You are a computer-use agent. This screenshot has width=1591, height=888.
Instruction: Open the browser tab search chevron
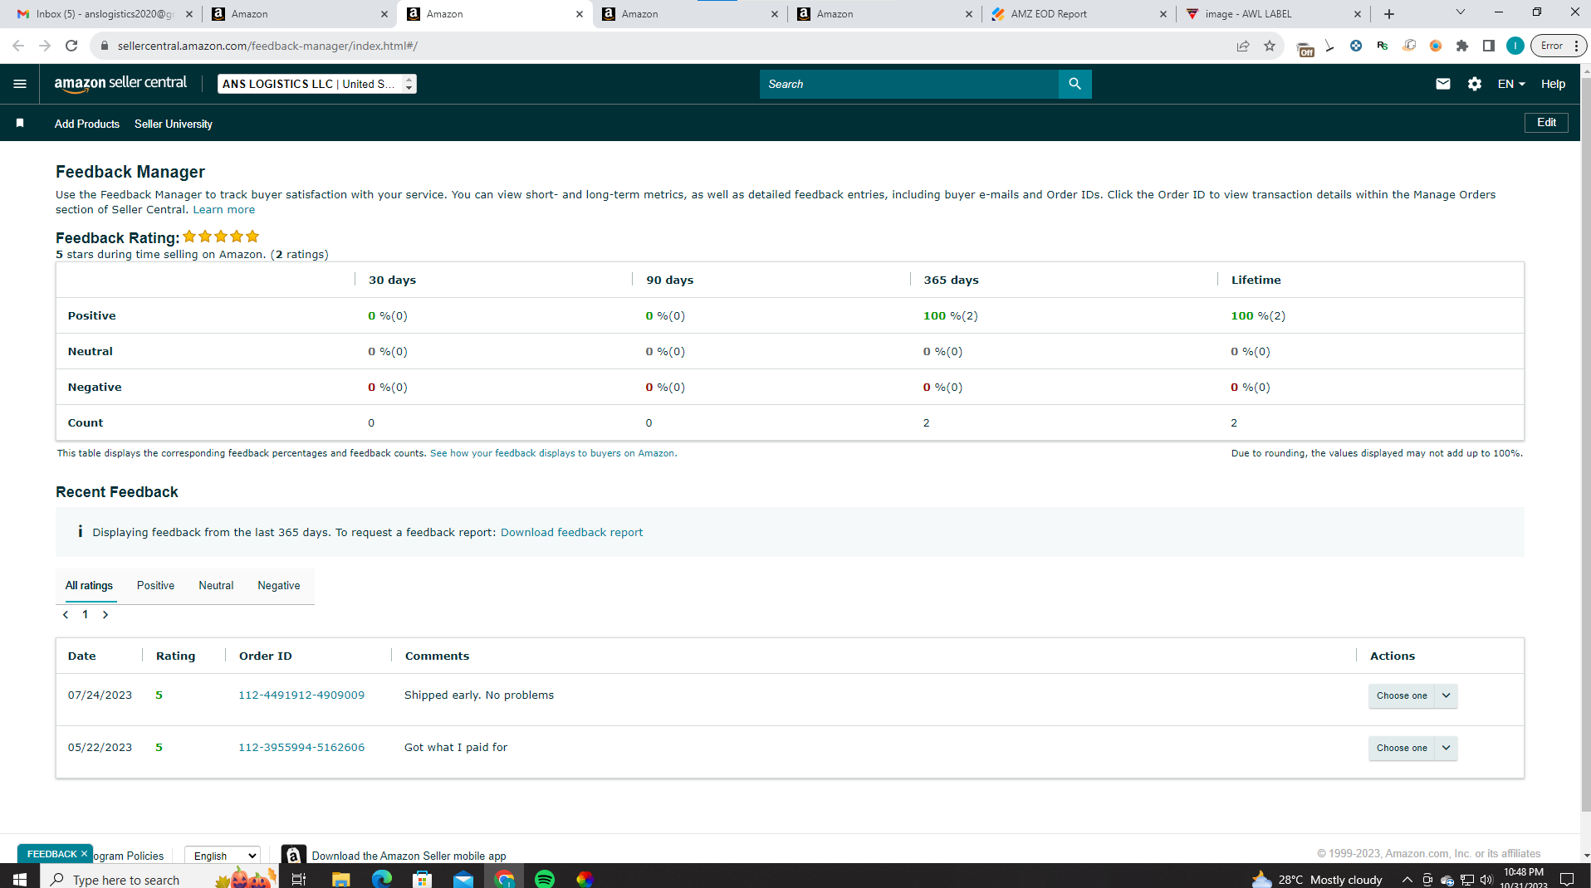coord(1461,12)
